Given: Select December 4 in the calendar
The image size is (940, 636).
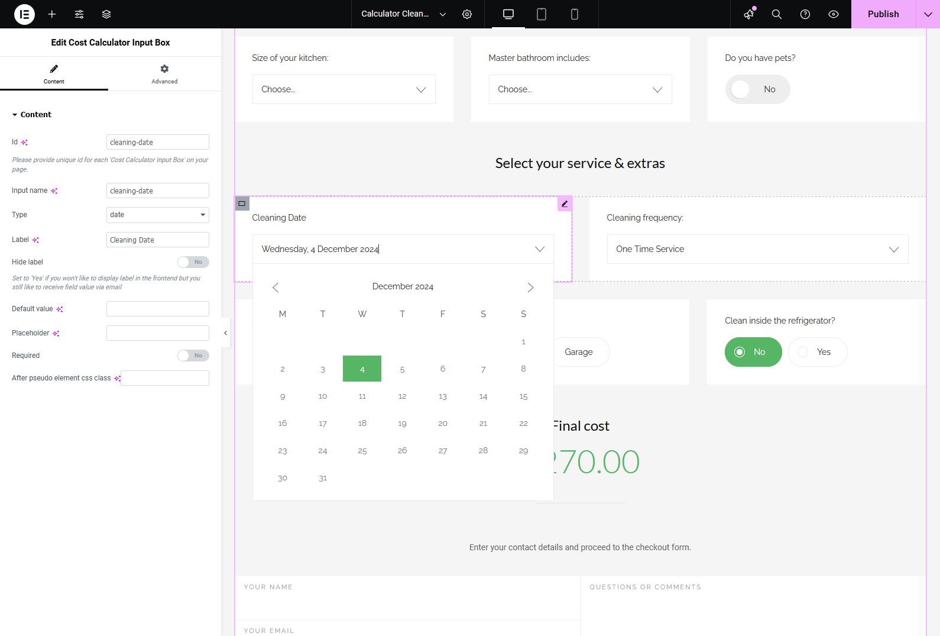Looking at the screenshot, I should 362,369.
